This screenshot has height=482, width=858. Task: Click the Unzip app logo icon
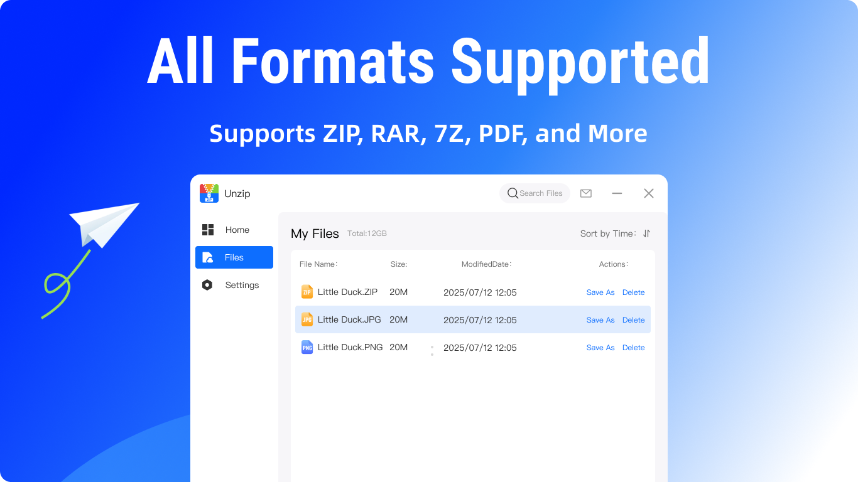pyautogui.click(x=209, y=193)
